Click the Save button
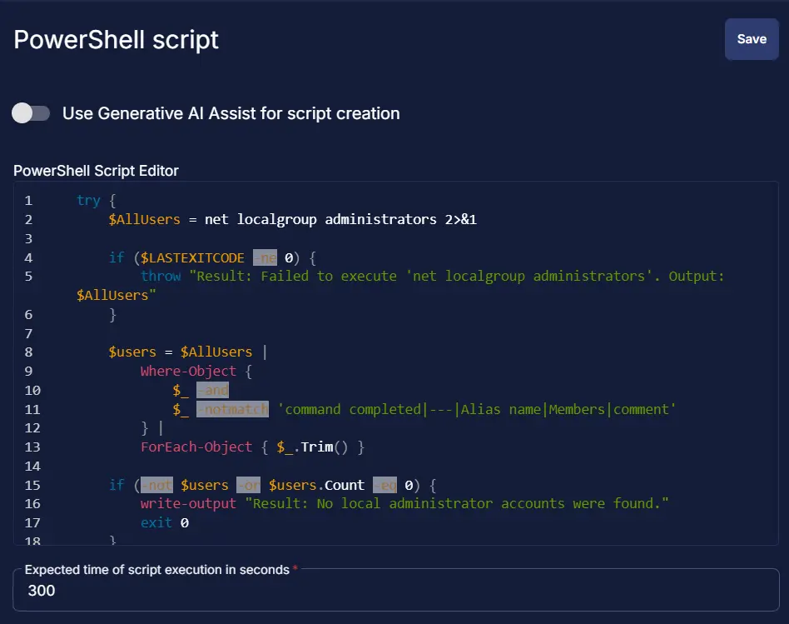The height and width of the screenshot is (624, 789). tap(751, 39)
